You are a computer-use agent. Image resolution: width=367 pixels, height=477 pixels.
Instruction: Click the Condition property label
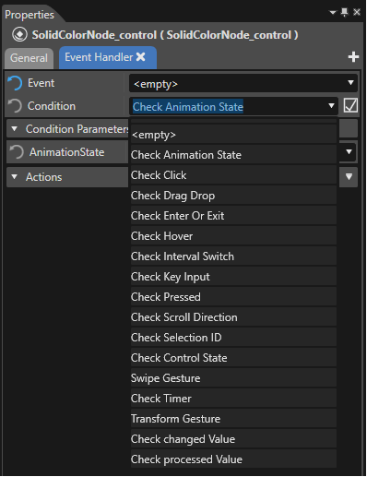[x=52, y=106]
